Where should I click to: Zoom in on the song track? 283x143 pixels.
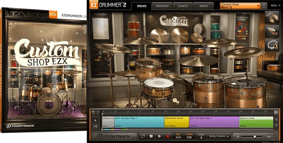[x=276, y=119]
